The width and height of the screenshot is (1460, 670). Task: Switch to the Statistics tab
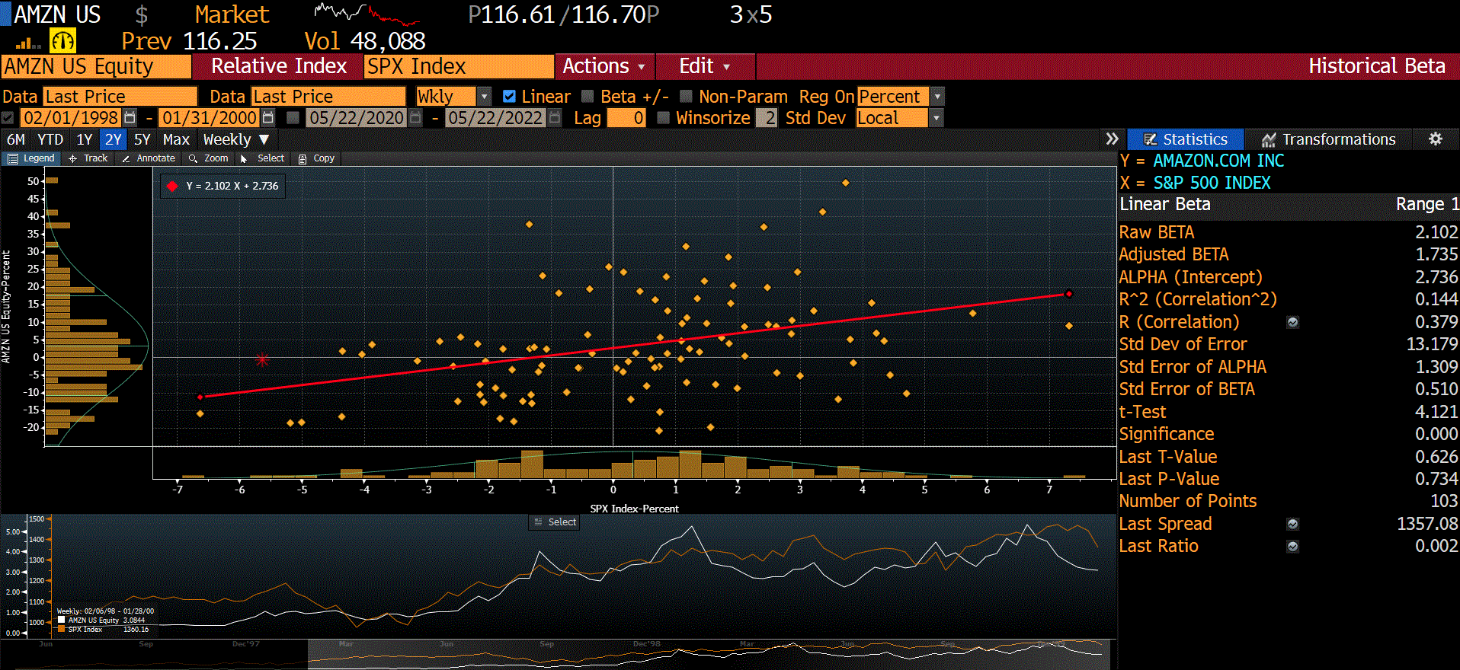pos(1186,139)
